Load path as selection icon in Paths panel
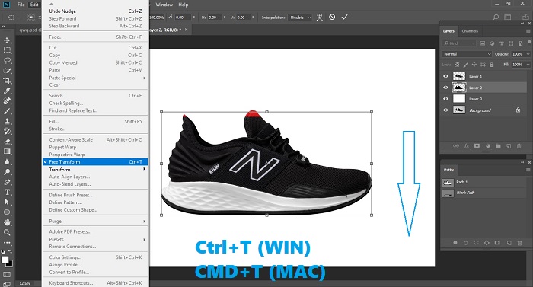This screenshot has height=287, width=533. coord(476,243)
